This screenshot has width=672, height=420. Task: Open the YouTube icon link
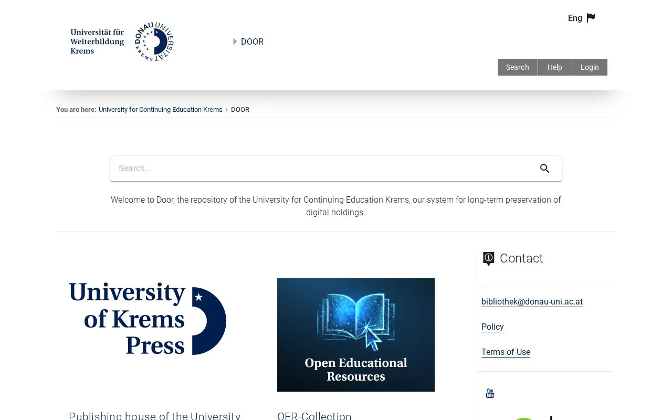click(490, 393)
